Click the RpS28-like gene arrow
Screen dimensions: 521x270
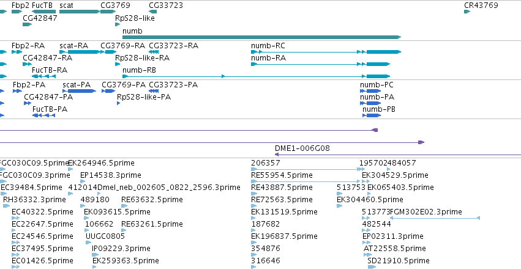(x=118, y=24)
